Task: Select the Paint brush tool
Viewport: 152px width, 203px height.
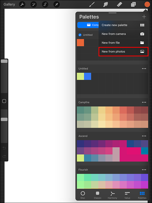Action: pos(92,5)
